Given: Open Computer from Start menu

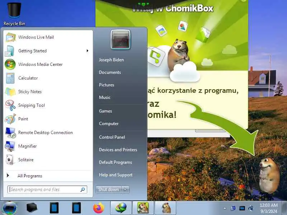Looking at the screenshot, I should coord(109,124).
